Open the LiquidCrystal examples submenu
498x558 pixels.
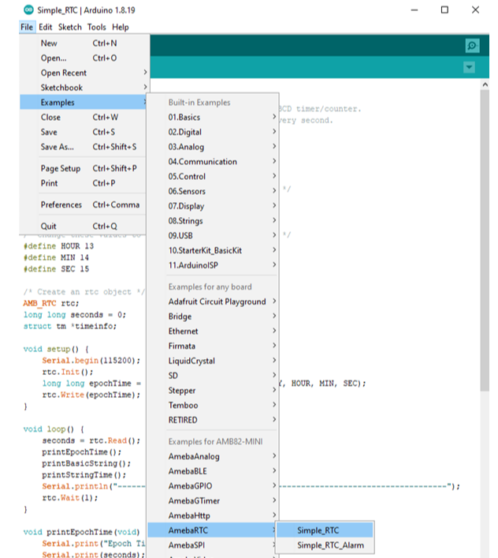click(213, 361)
